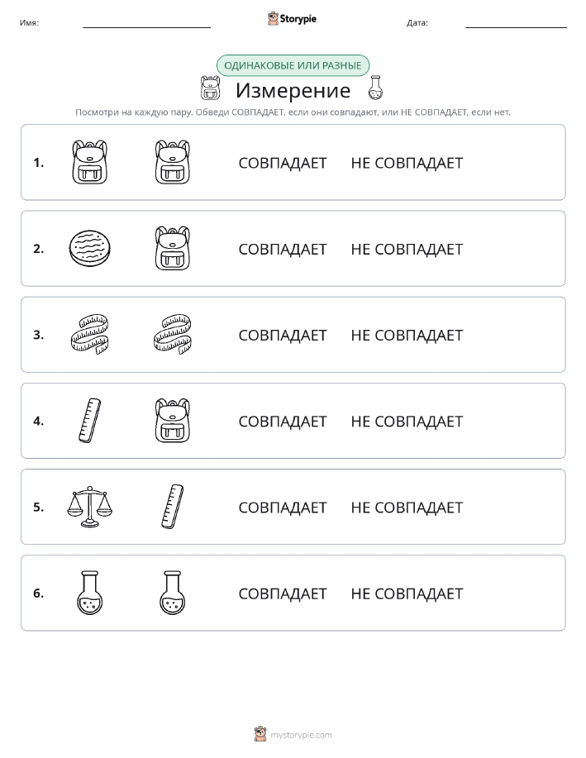Click the Имя name line field

[146, 23]
